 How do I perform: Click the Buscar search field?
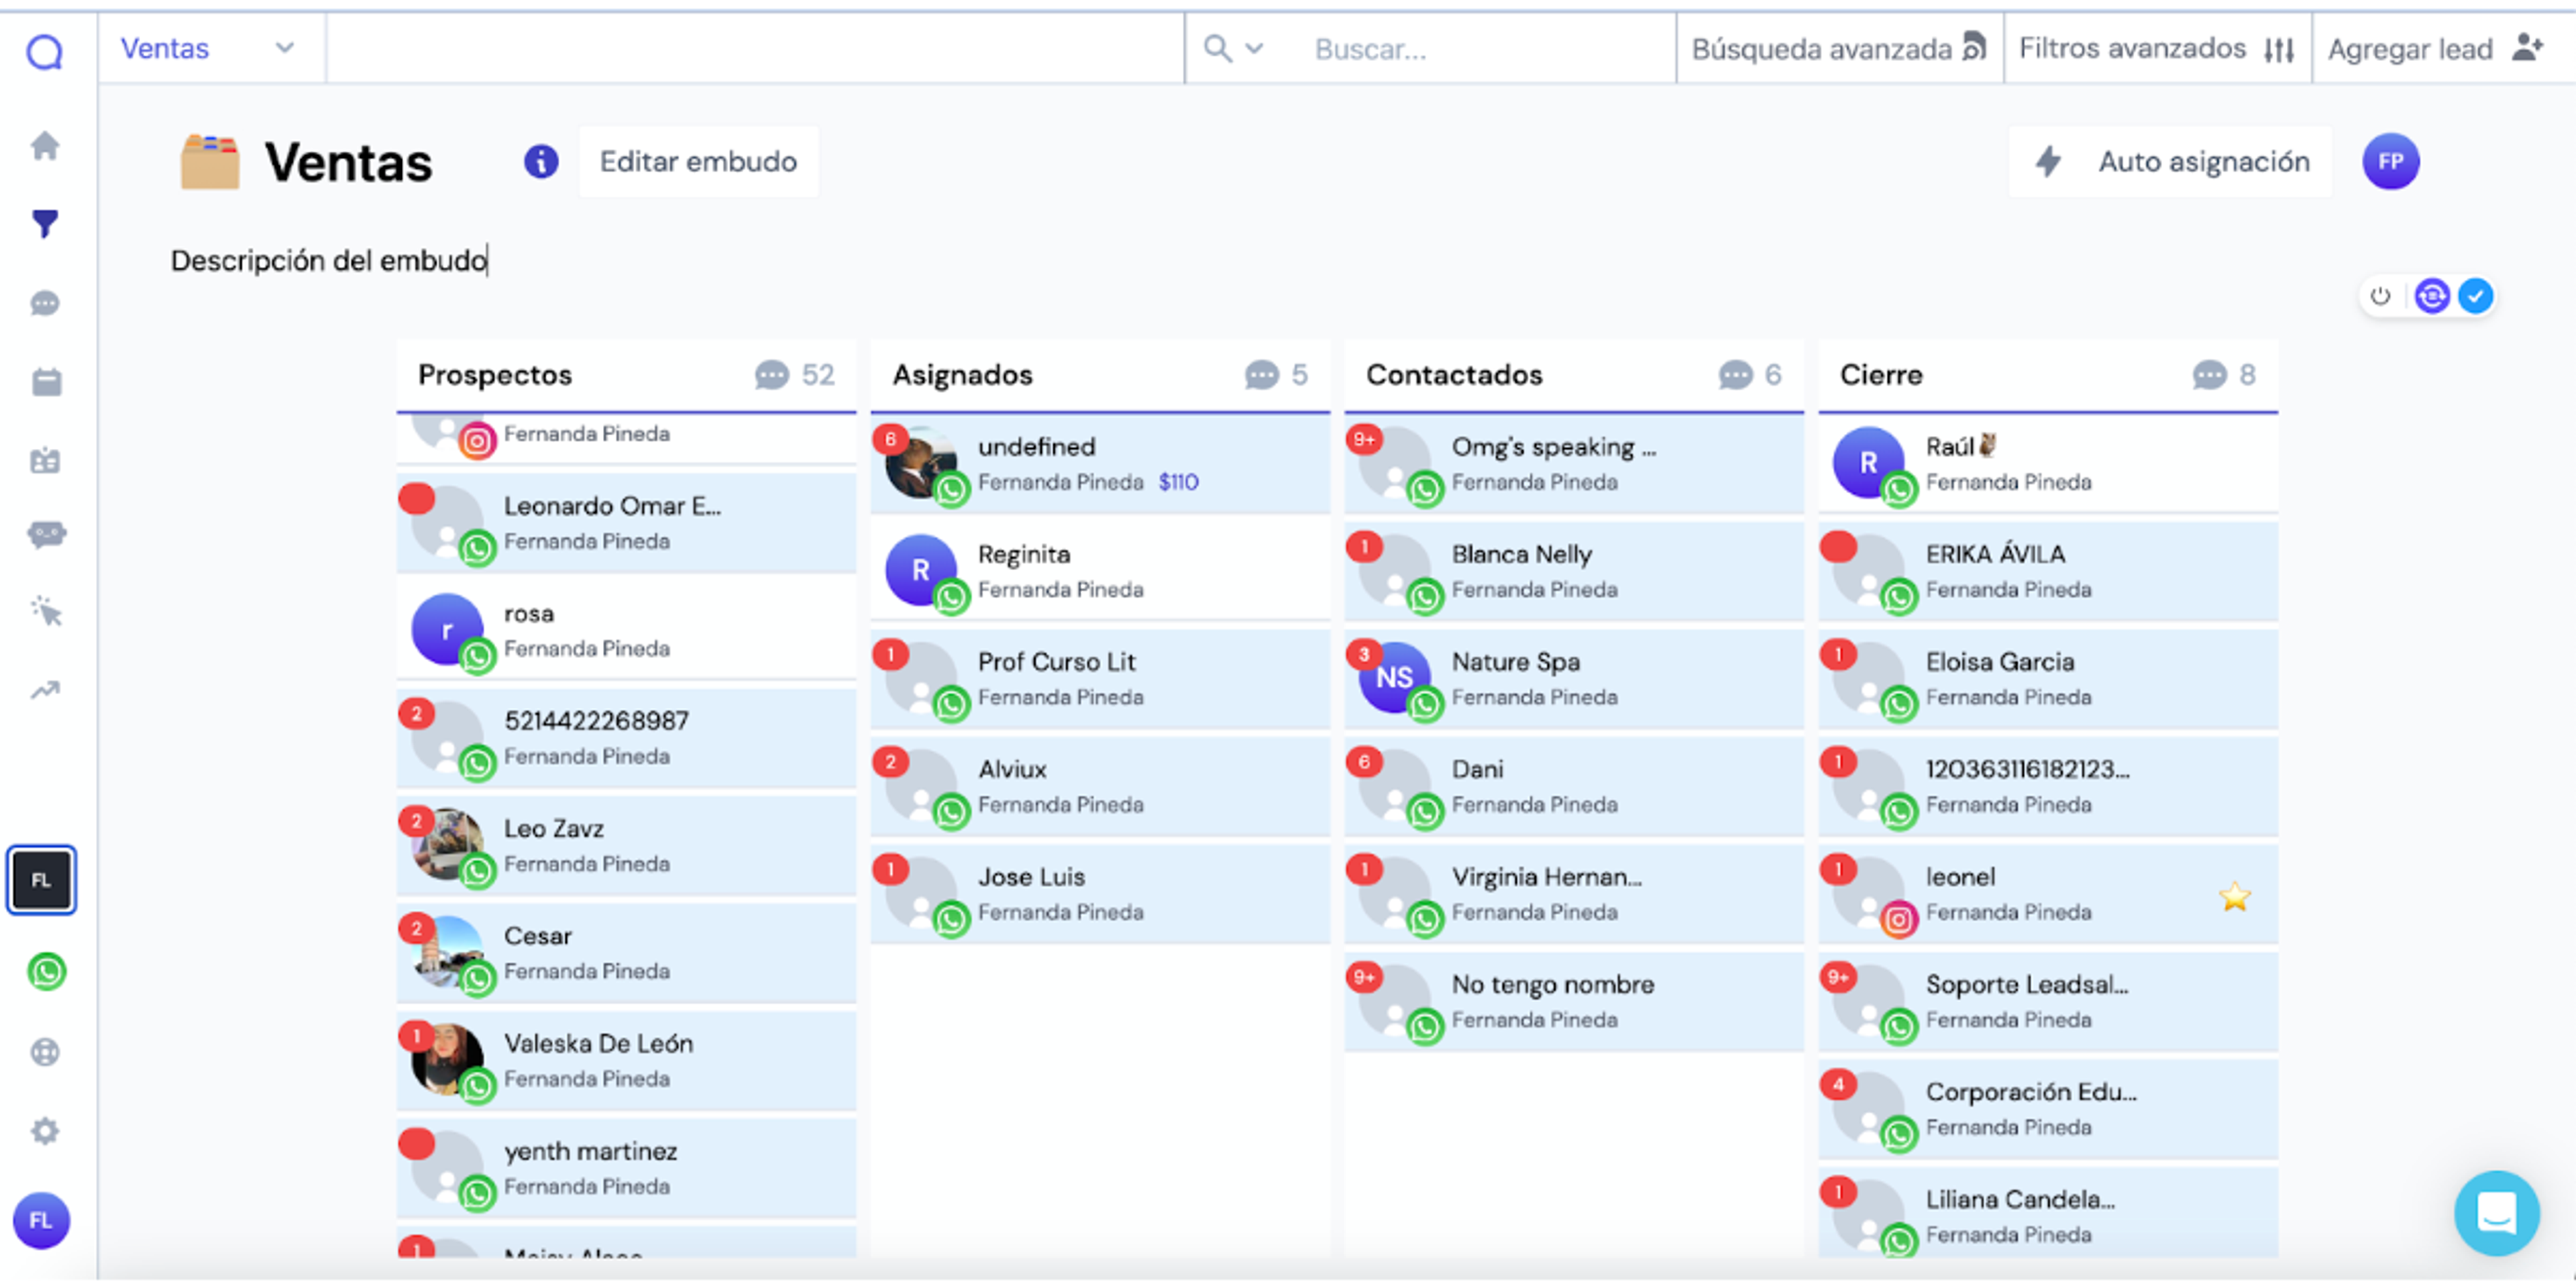pyautogui.click(x=1486, y=49)
